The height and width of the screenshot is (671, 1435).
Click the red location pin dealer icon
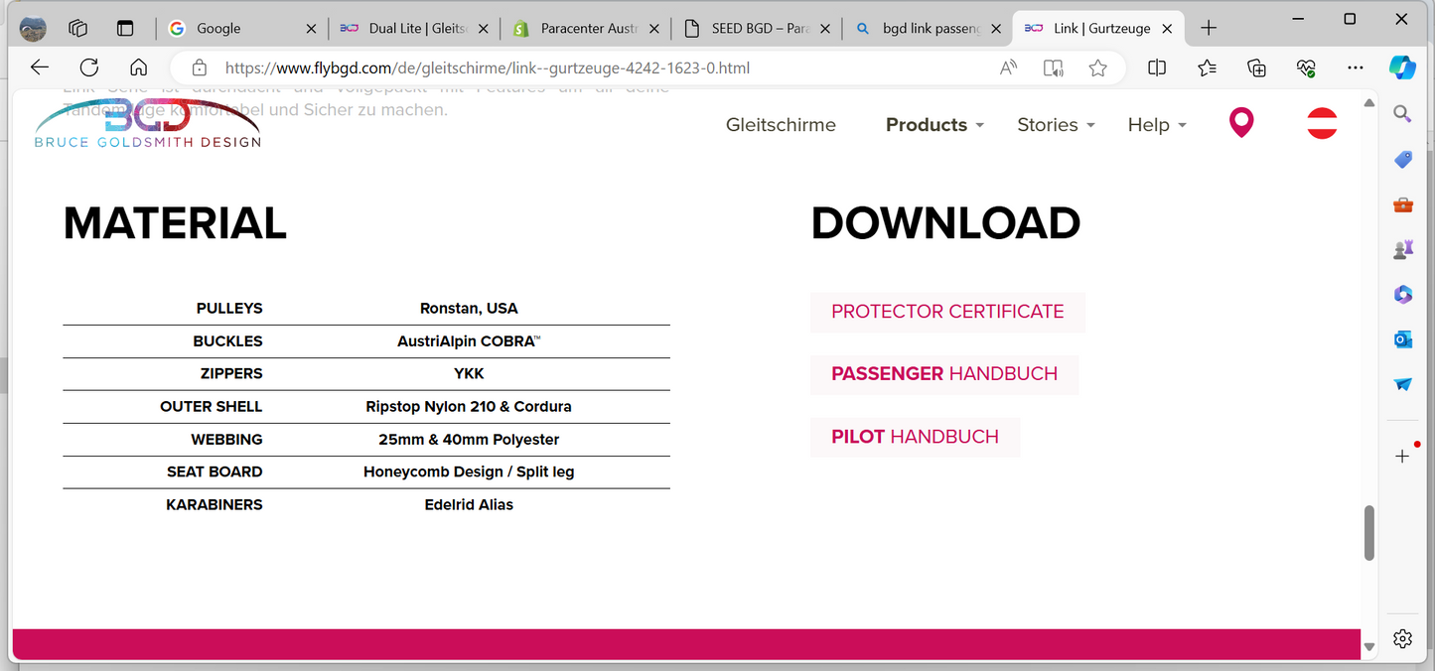coord(1240,123)
